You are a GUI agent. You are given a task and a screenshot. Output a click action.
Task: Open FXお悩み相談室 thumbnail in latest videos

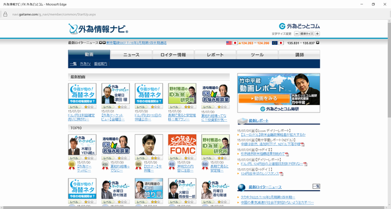[216, 94]
